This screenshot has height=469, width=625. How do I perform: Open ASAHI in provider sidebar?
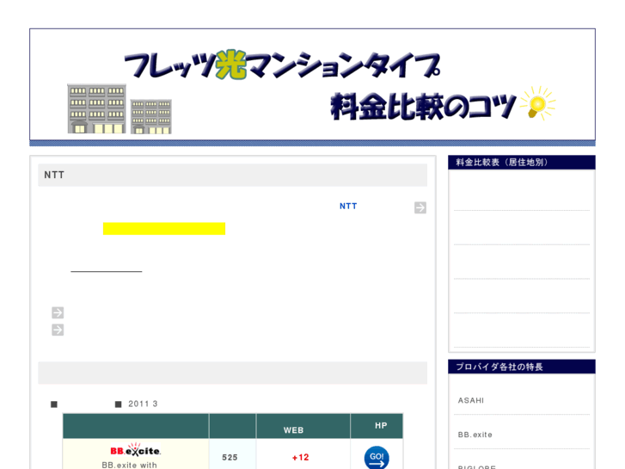pos(471,400)
